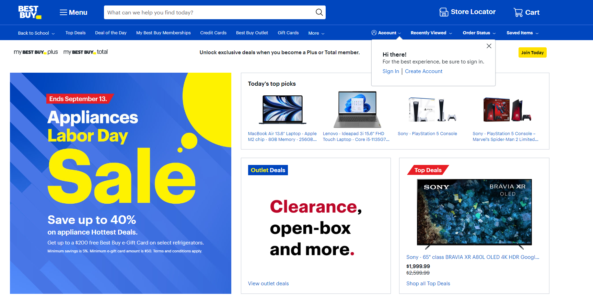Go to Top Deals in navigation bar
This screenshot has width=593, height=299.
(x=75, y=33)
